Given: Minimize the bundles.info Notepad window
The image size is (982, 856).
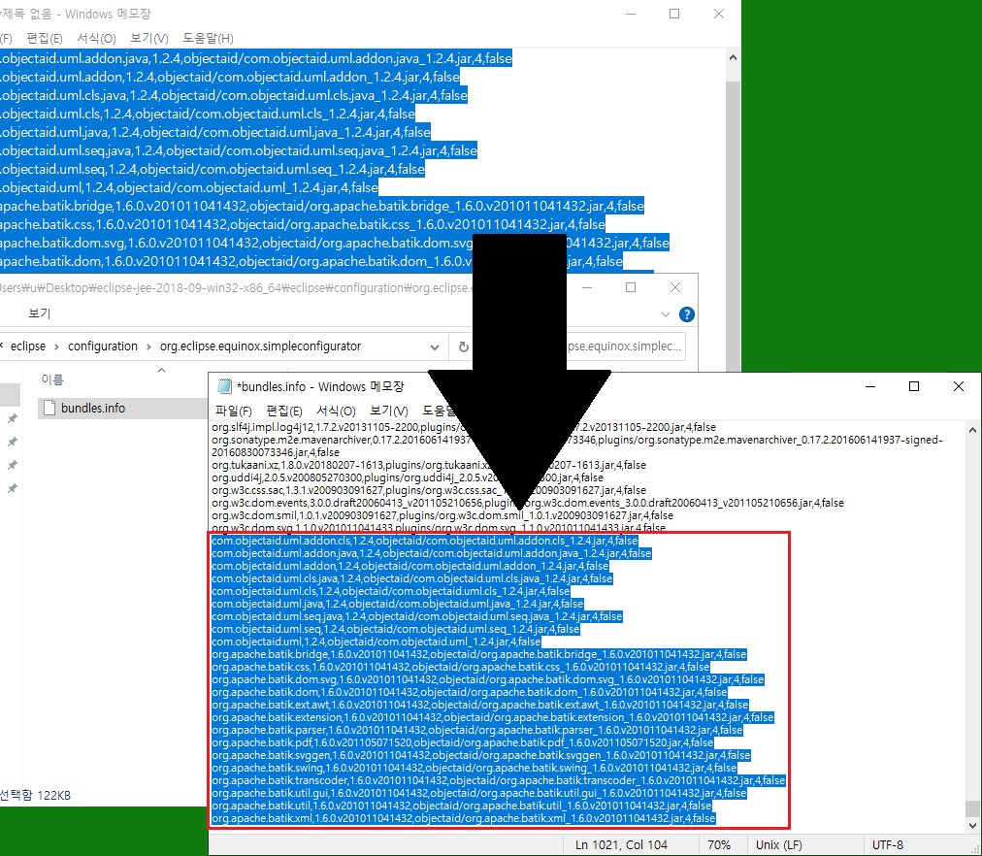Looking at the screenshot, I should point(869,386).
